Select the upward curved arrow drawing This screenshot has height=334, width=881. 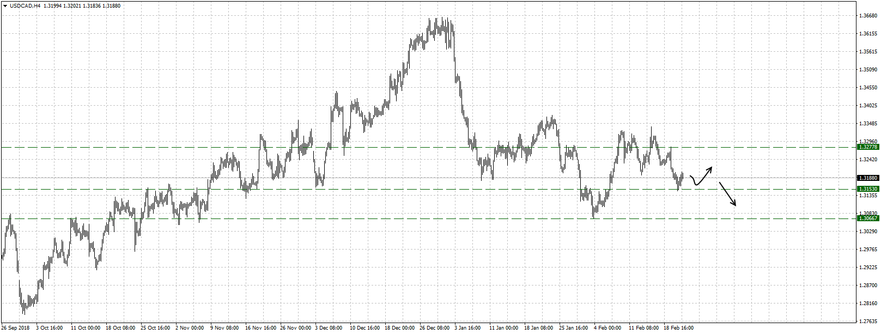[x=702, y=177]
